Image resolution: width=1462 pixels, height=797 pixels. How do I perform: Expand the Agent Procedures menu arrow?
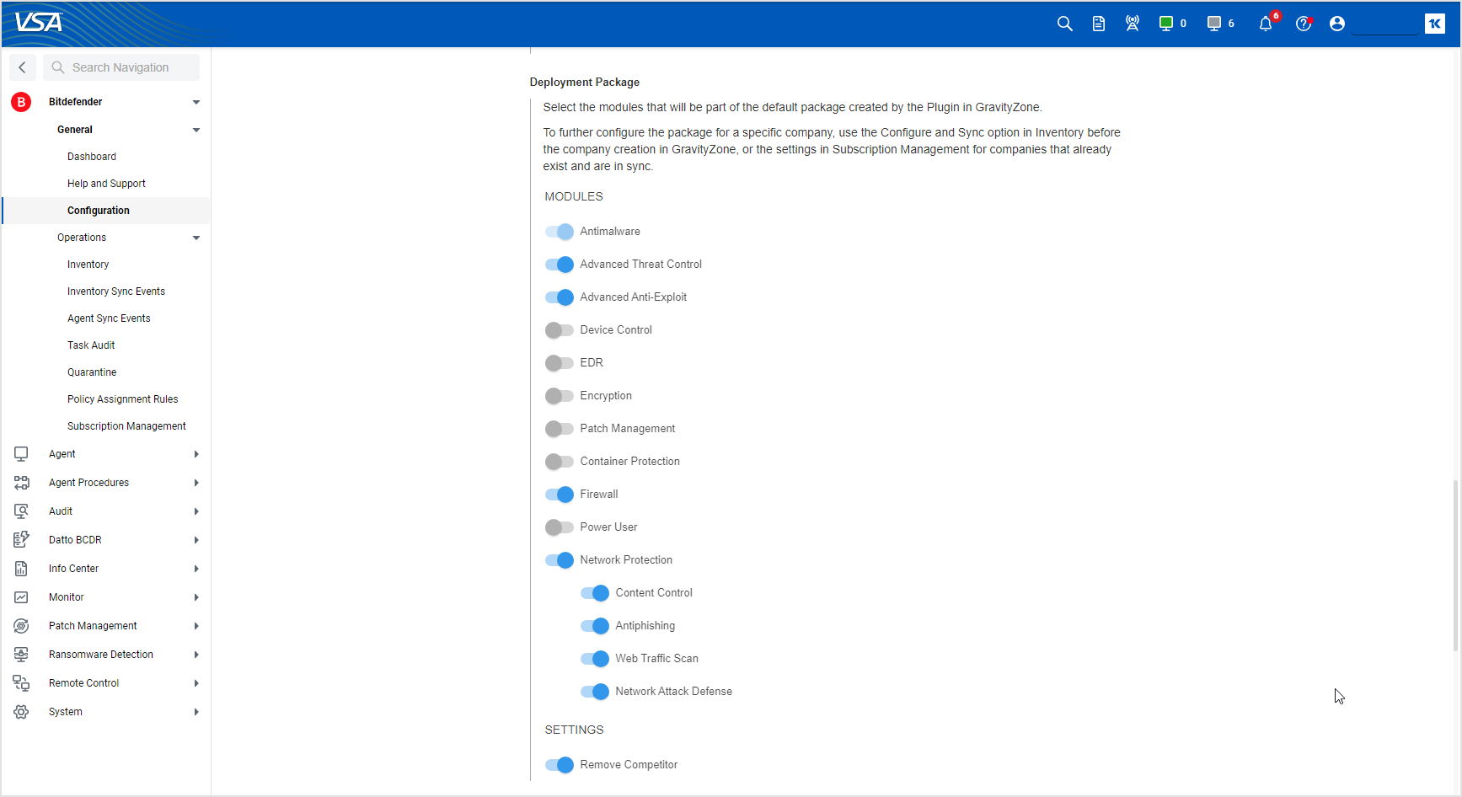point(195,483)
